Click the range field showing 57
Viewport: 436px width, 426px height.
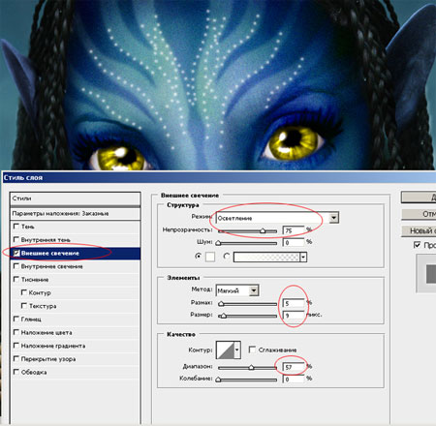pyautogui.click(x=294, y=367)
